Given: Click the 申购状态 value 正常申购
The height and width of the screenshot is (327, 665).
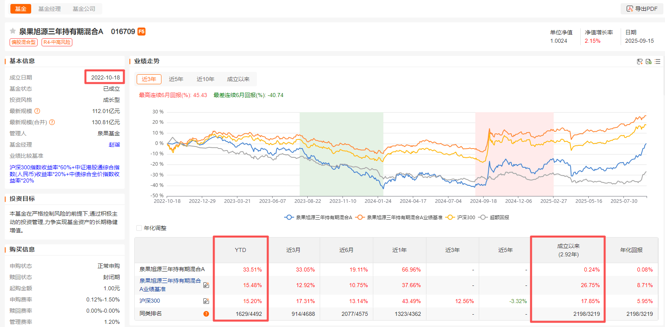Looking at the screenshot, I should [109, 266].
